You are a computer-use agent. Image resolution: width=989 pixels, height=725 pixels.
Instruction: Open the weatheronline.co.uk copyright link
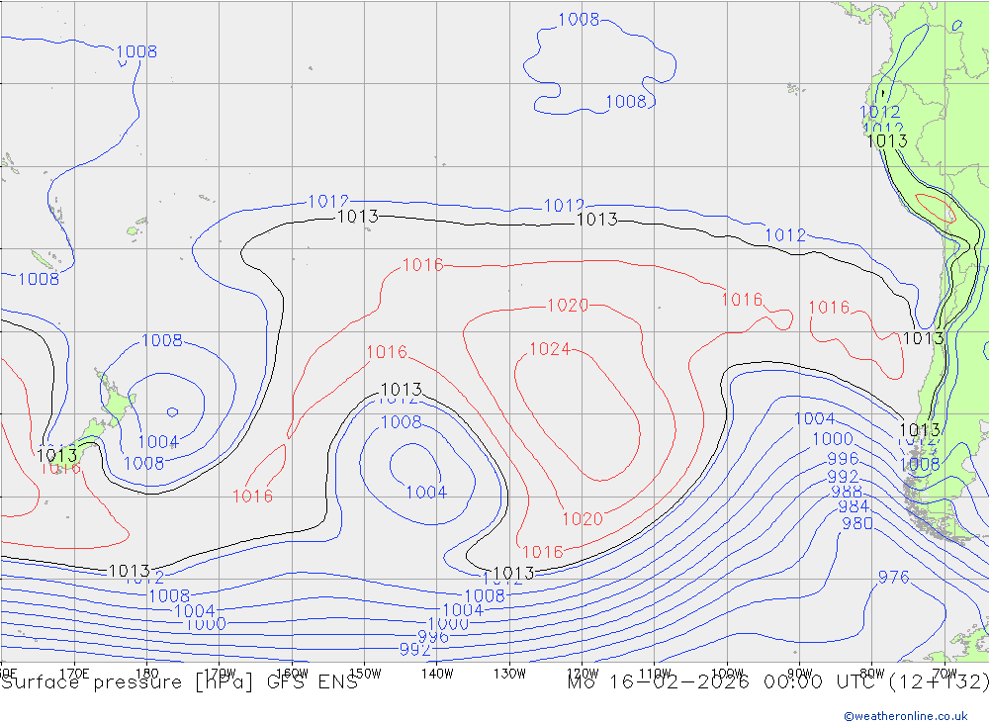905,716
